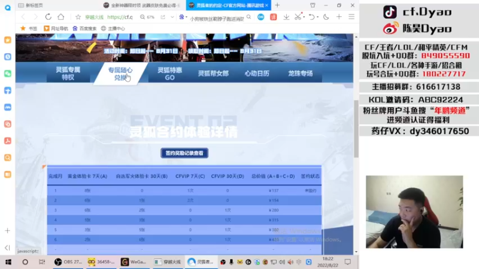Click the scissors screenshot tool icon
Image resolution: width=479 pixels, height=269 pixels.
pyautogui.click(x=298, y=17)
